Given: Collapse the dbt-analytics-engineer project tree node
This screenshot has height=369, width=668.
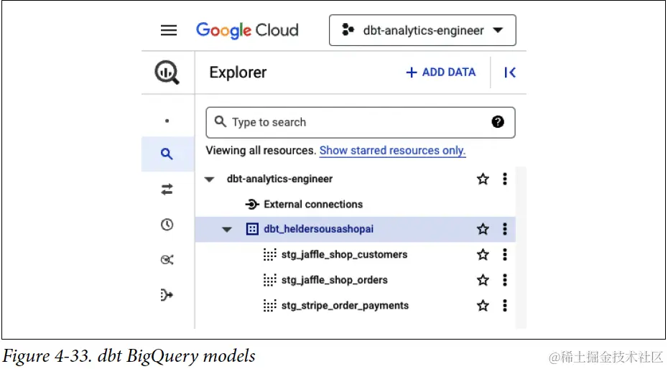Looking at the screenshot, I should [209, 179].
